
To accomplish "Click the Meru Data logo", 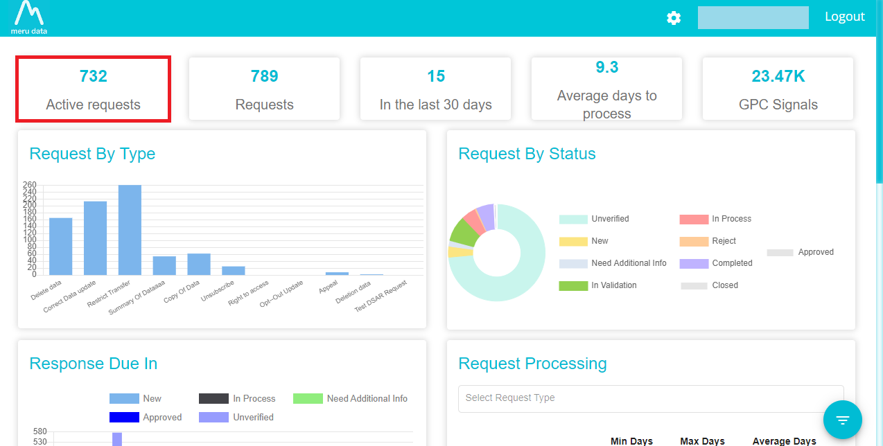I will [29, 17].
